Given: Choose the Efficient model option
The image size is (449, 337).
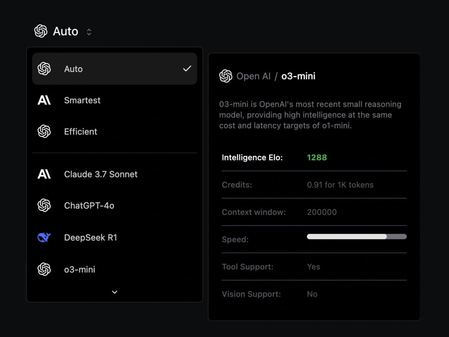Looking at the screenshot, I should (81, 131).
